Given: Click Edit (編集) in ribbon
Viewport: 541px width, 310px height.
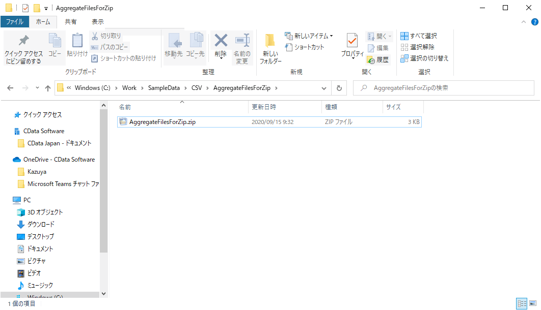Looking at the screenshot, I should 378,48.
